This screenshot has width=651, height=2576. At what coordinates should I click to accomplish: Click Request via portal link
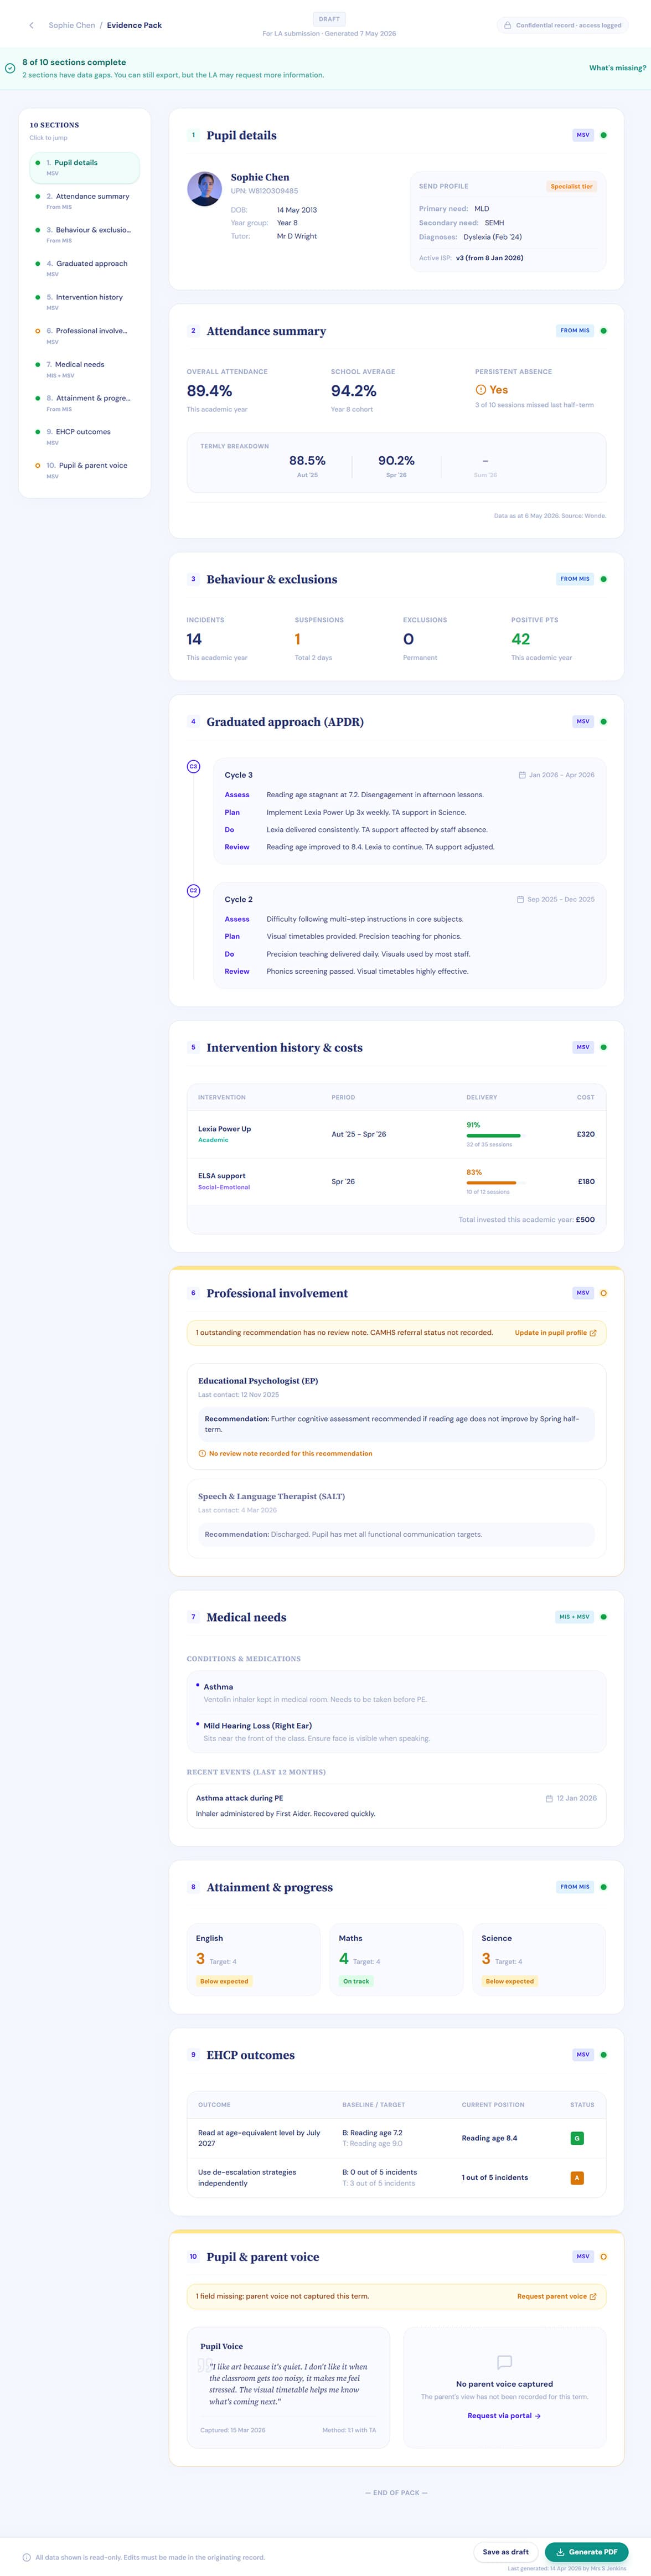coord(504,2415)
